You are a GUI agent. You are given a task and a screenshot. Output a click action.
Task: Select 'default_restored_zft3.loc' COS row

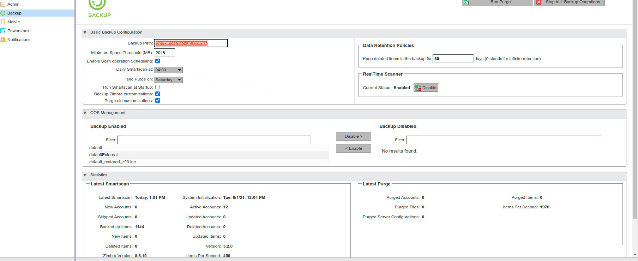pos(208,162)
